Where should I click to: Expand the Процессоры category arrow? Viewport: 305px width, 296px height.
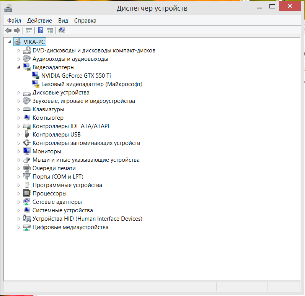(18, 194)
